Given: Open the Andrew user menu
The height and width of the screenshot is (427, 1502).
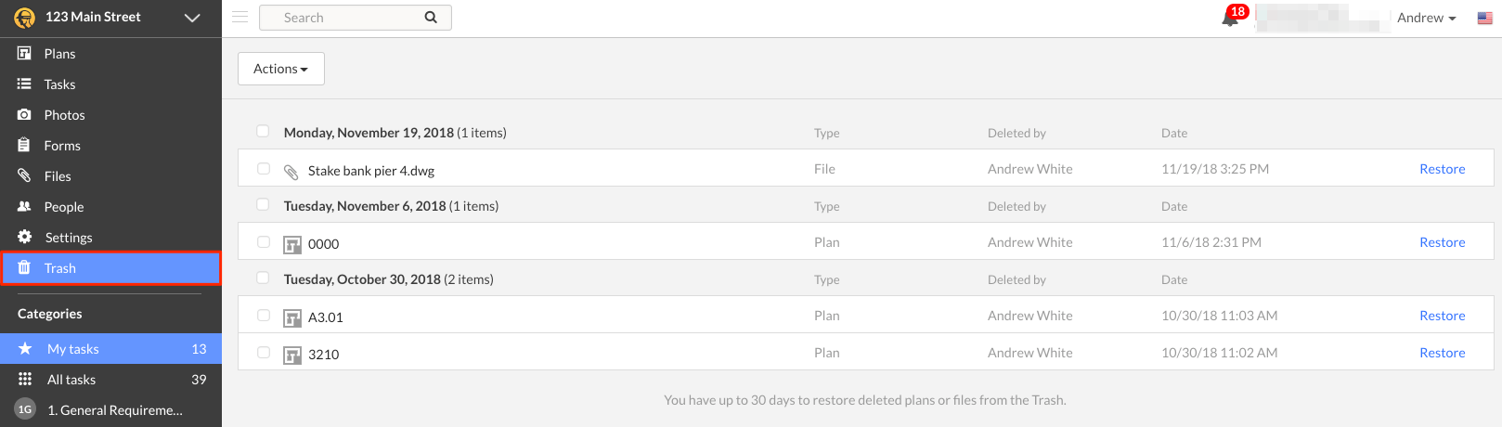Looking at the screenshot, I should 1426,18.
